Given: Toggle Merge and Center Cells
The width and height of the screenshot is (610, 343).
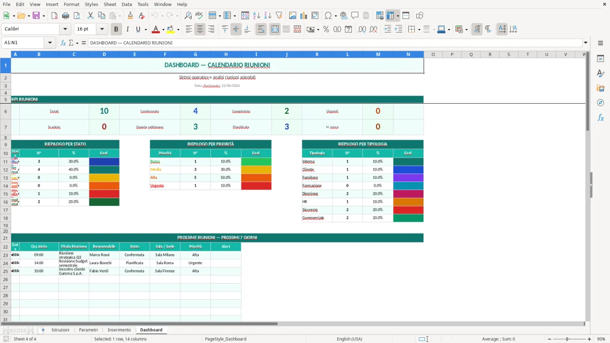Looking at the screenshot, I should (x=275, y=29).
